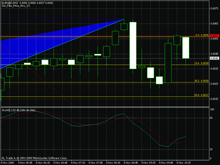Click the Set_Fibo_Price_Any_V2 indicator label

[x=16, y=6]
